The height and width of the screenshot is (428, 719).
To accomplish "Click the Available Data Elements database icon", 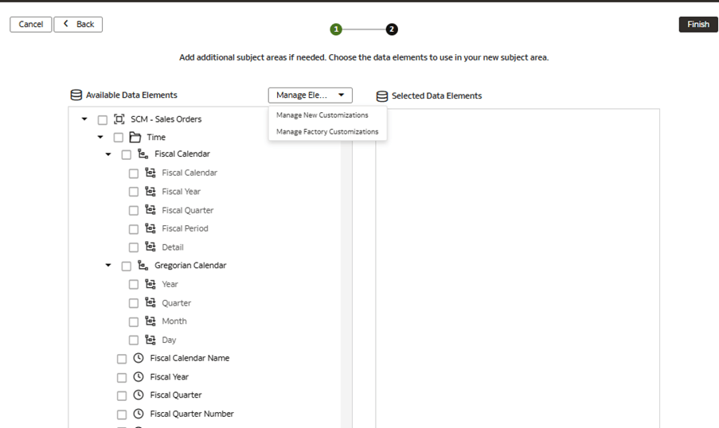I will click(x=76, y=95).
